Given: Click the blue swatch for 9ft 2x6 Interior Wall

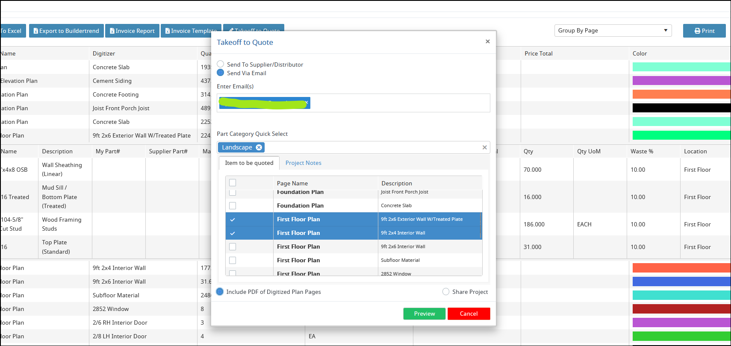Looking at the screenshot, I should pos(681,281).
